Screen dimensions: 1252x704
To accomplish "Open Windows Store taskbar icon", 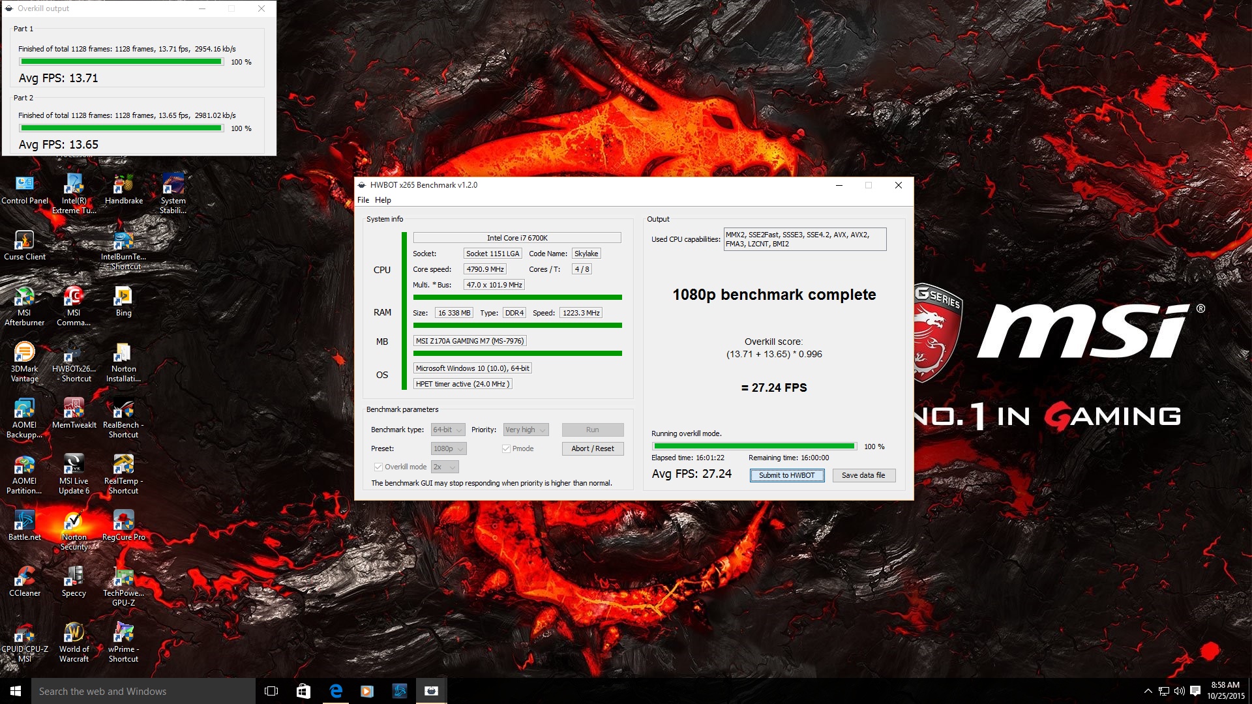I will pos(303,691).
